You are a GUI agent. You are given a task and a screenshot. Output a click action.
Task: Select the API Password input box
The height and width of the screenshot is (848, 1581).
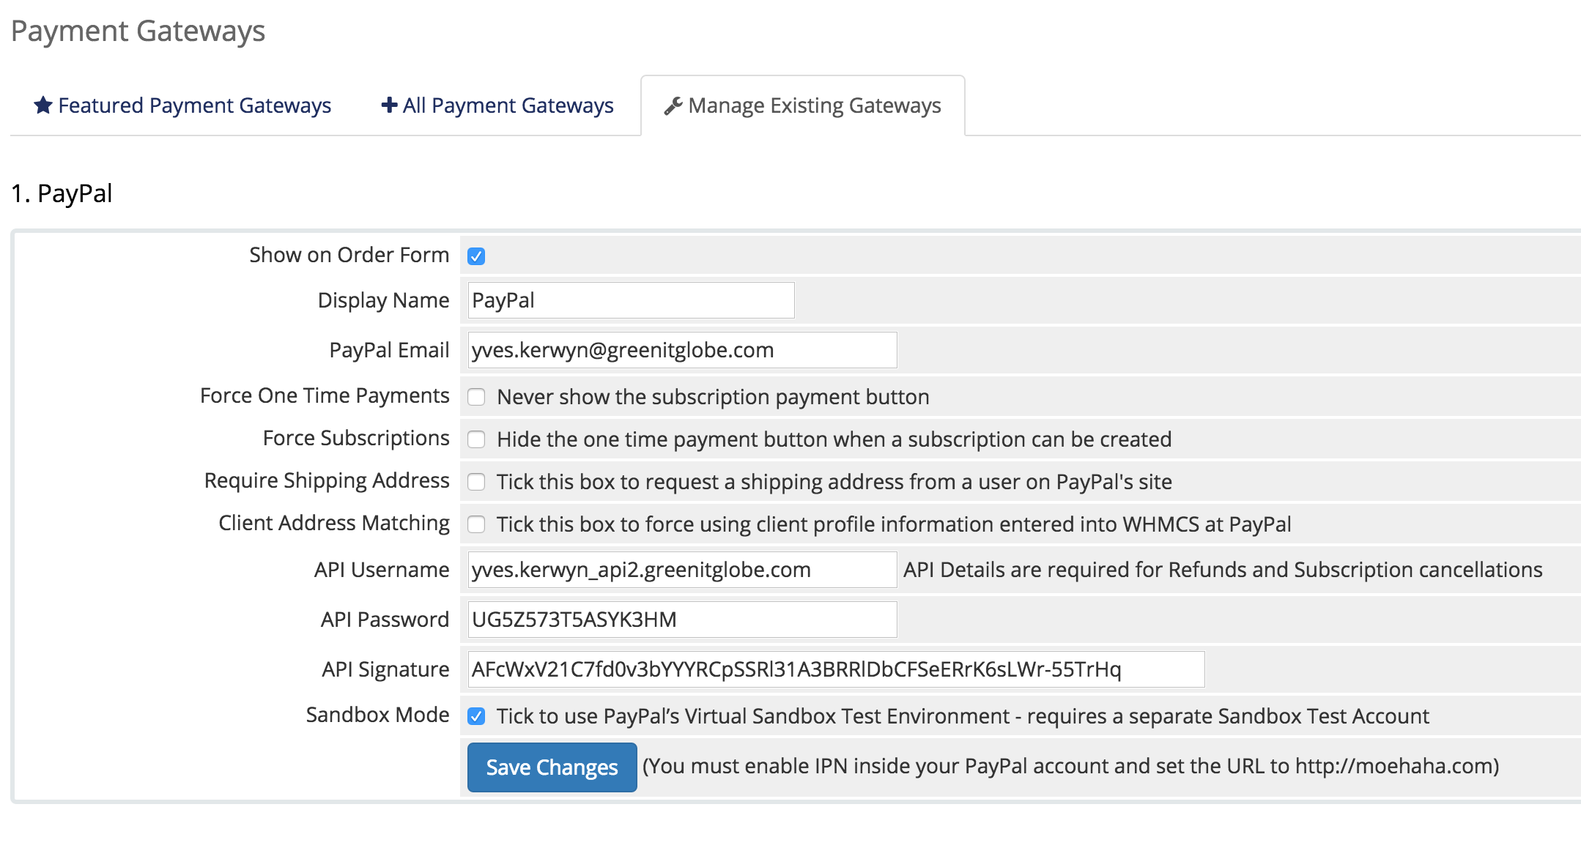click(x=681, y=620)
